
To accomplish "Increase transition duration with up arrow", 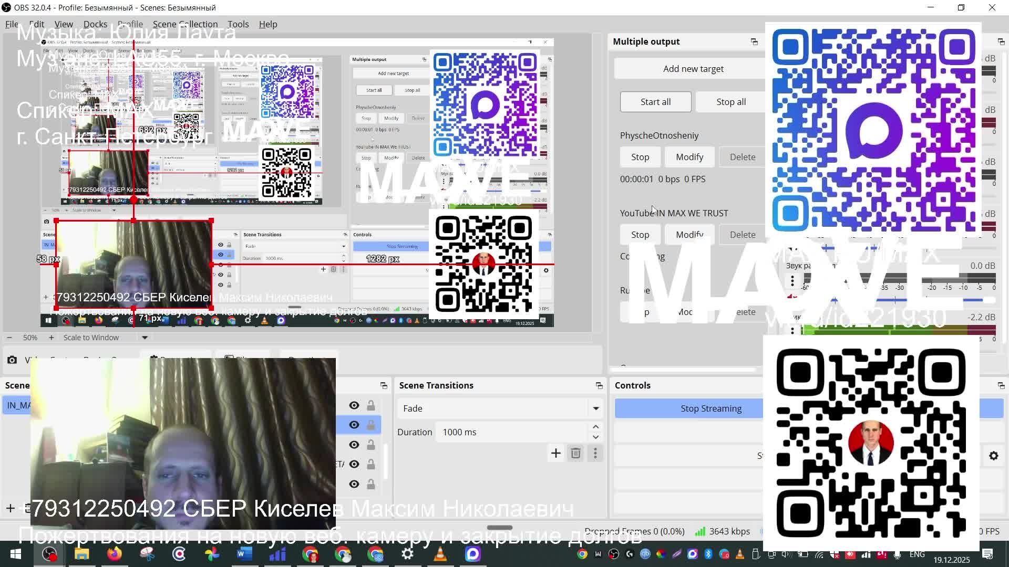I will (x=595, y=427).
